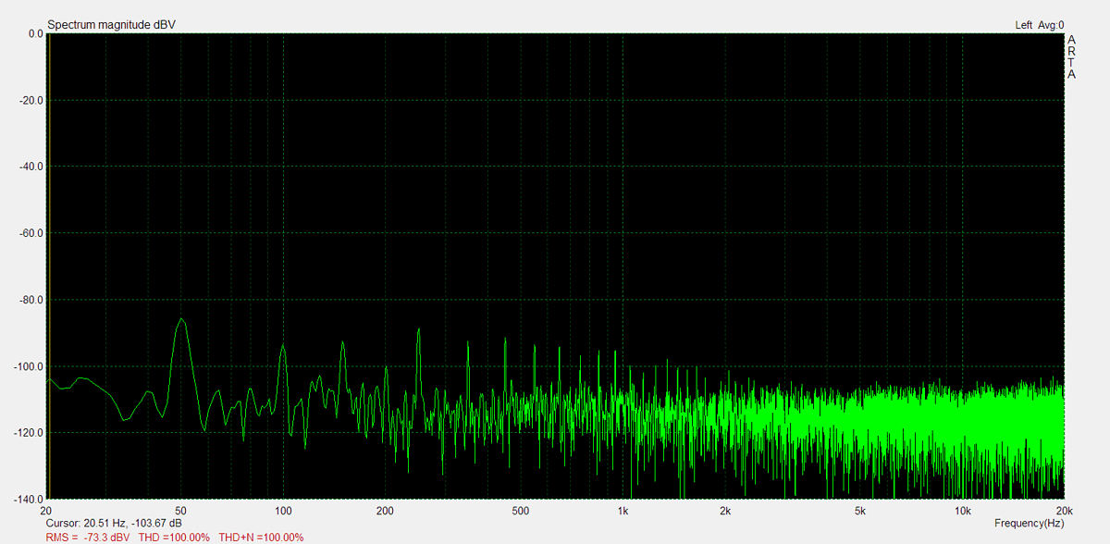Screen dimensions: 1110x544
Task: Click the 5k x-axis label
Action: [x=860, y=511]
